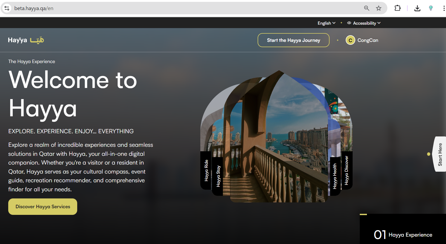
Task: Open the browser extensions puzzle icon
Action: pos(397,8)
